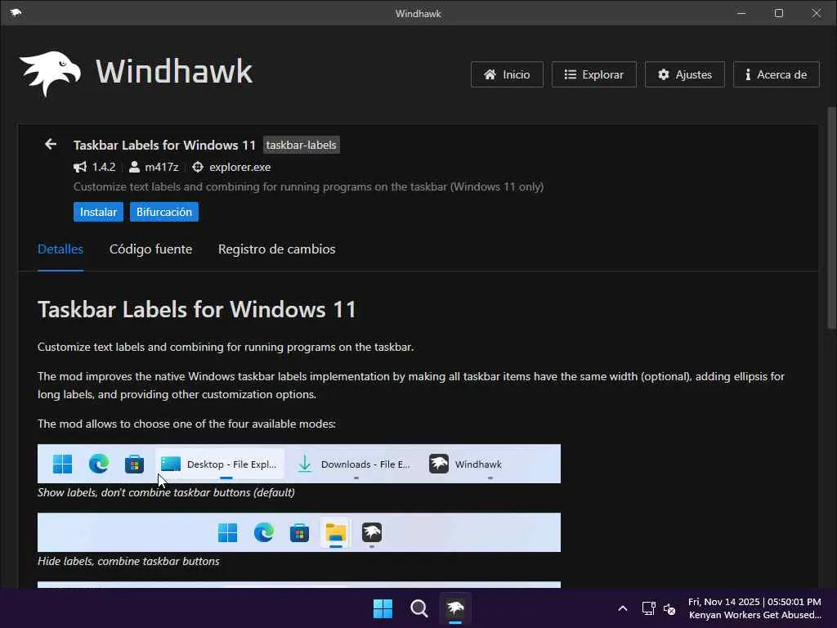The width and height of the screenshot is (837, 628).
Task: Open the Windows Start menu
Action: tap(383, 608)
